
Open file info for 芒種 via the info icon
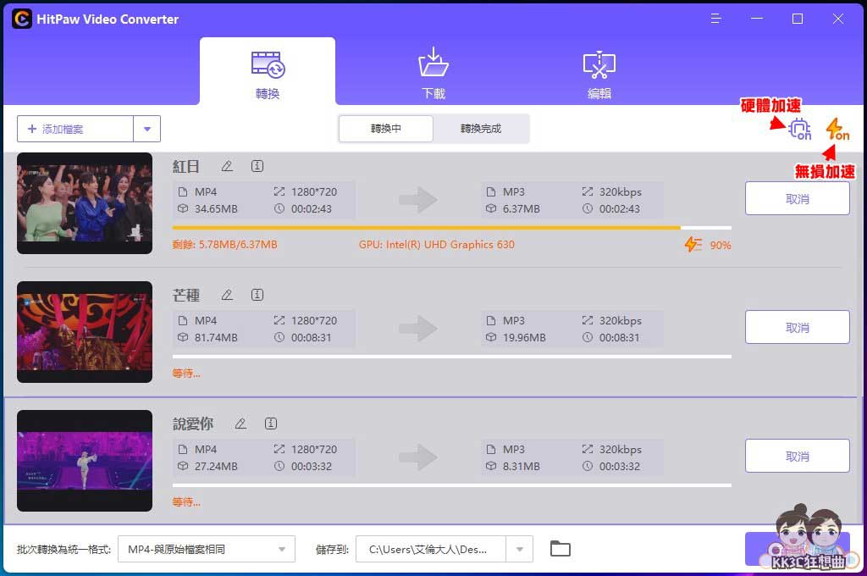257,294
